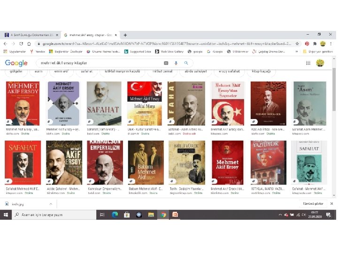338x253 pixels.
Task: Open the Abide Şahsiyet Mehmet Akif Ersoy thumbnail
Action: (x=64, y=163)
